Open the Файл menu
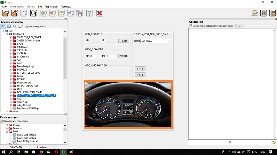The height and width of the screenshot is (155, 277). coord(4,6)
